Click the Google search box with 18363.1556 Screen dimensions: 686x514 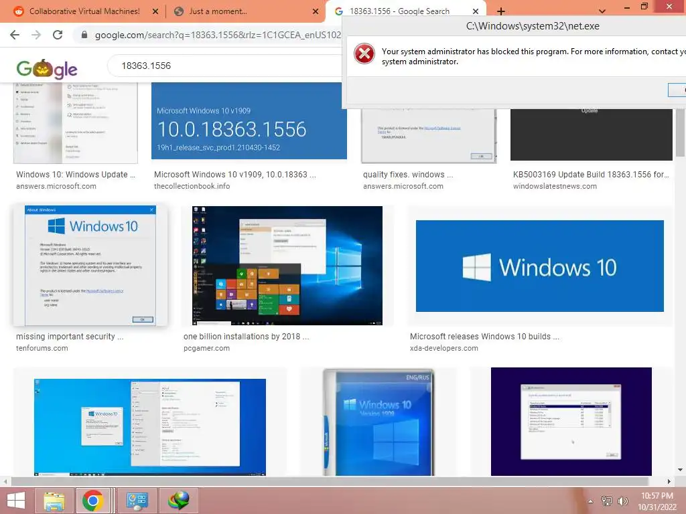[224, 66]
